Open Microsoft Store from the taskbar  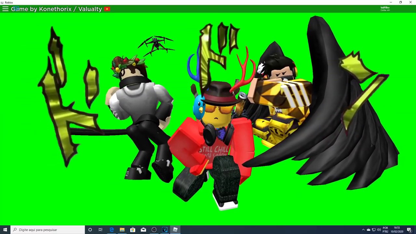click(133, 230)
